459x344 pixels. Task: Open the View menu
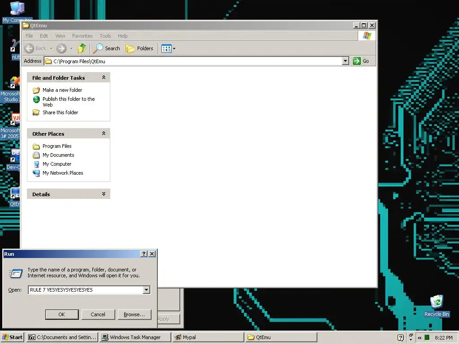[x=61, y=36]
